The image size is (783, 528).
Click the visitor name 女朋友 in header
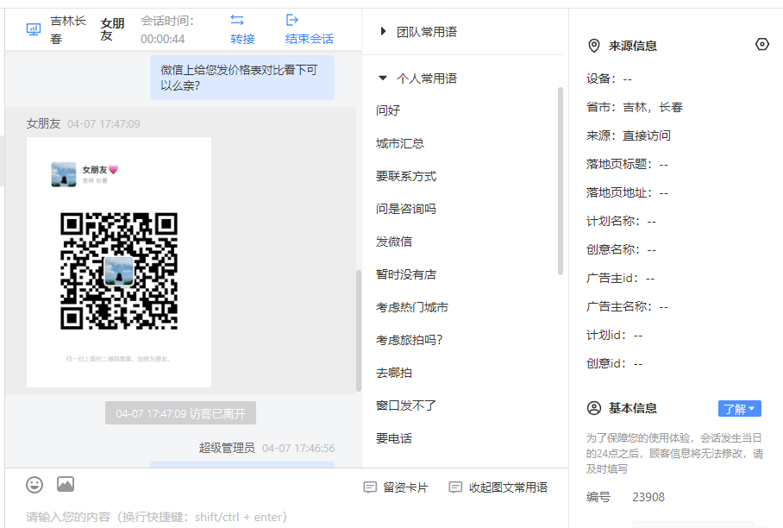[x=112, y=29]
